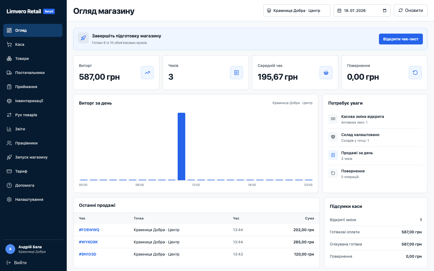Viewport: 434px width, 271px height.
Task: Click the return arrow icon in Повернення card
Action: pyautogui.click(x=415, y=73)
